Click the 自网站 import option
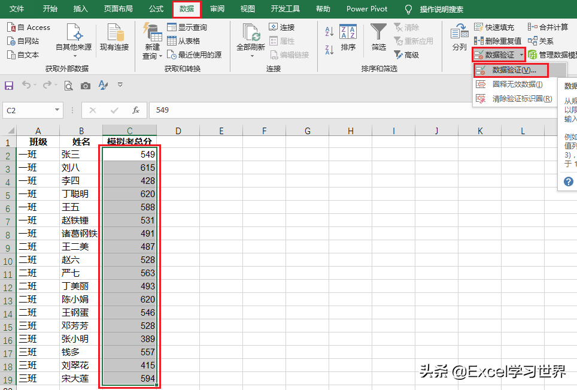The image size is (577, 390). coord(23,41)
